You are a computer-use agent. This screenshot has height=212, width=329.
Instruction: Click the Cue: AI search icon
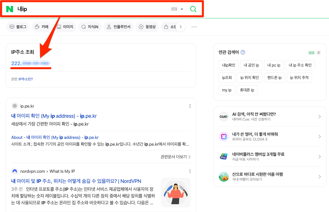[224, 117]
